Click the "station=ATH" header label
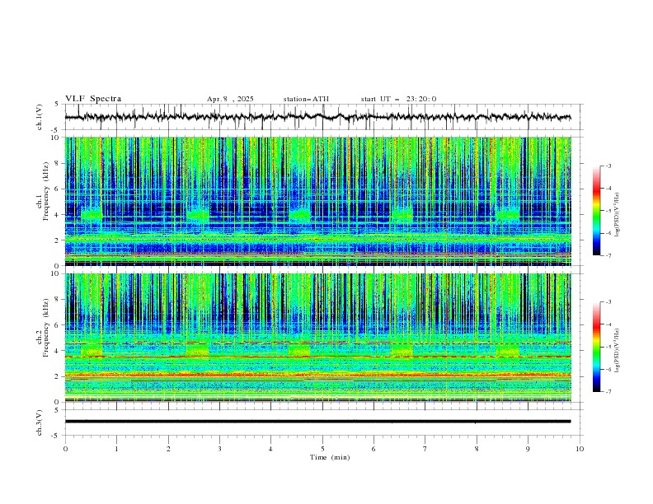This screenshot has width=653, height=504. [306, 99]
